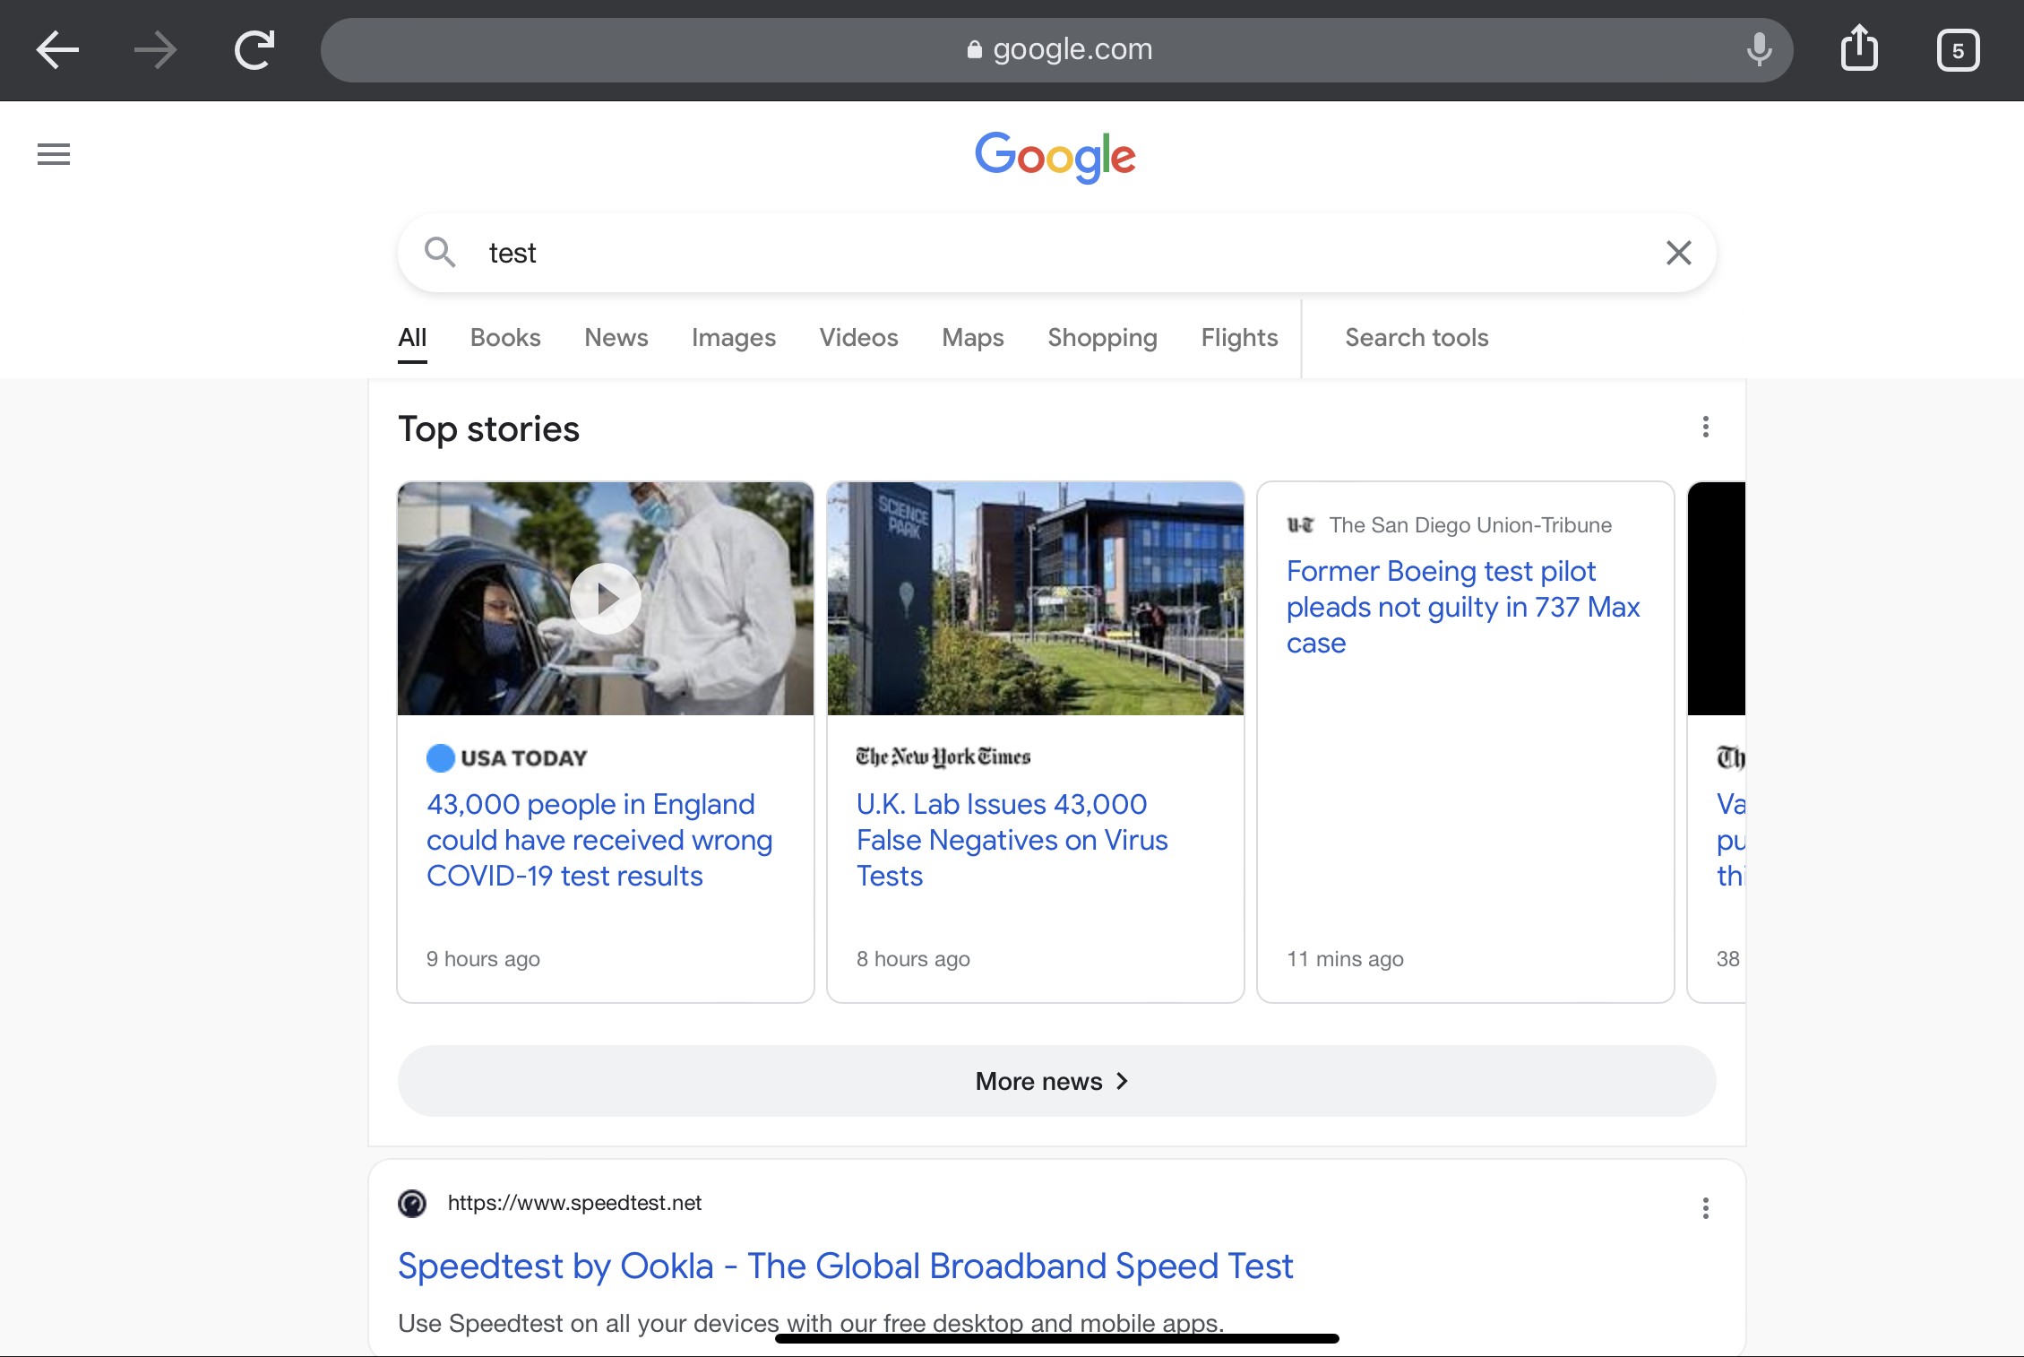Switch to the News tab
The width and height of the screenshot is (2024, 1357).
point(616,338)
